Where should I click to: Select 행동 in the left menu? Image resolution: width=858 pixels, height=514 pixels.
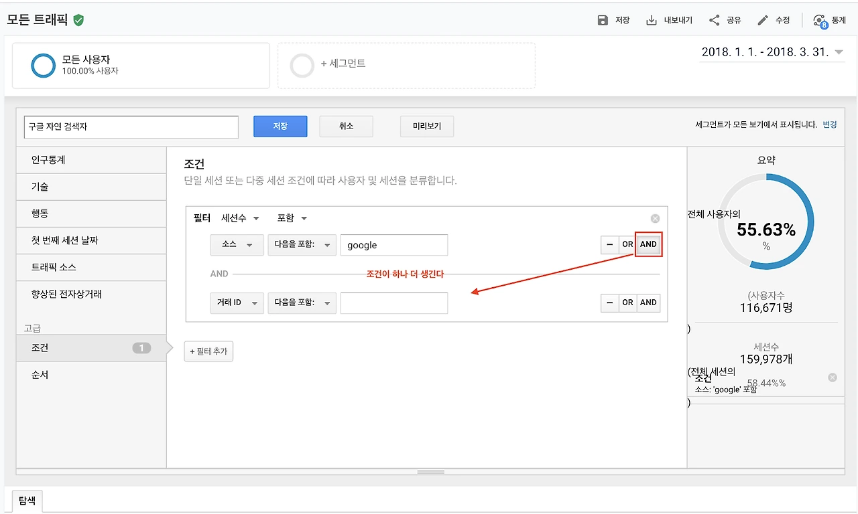tap(91, 214)
